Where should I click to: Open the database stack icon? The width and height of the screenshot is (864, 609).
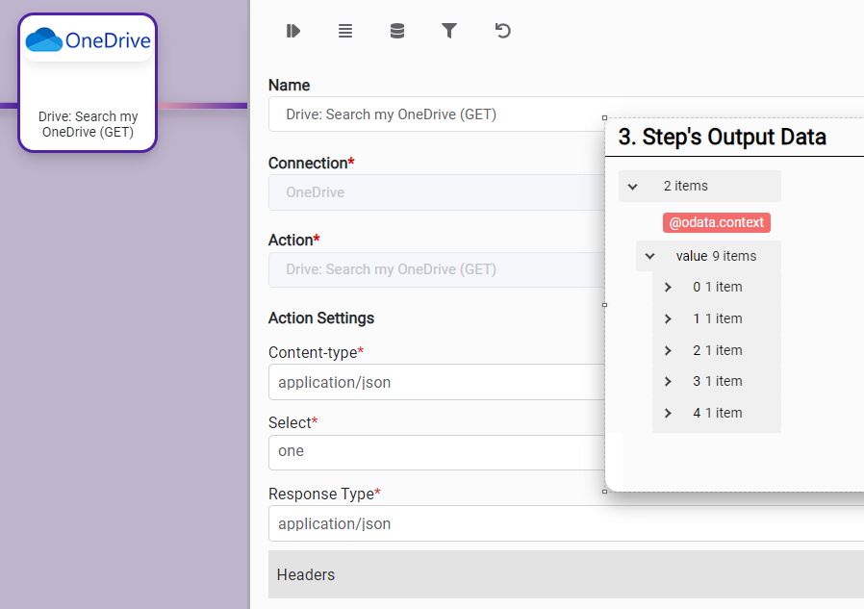point(397,31)
